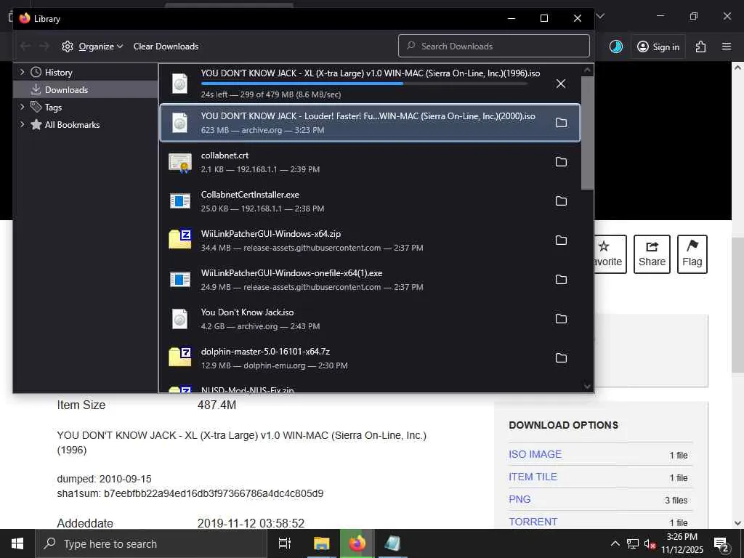744x558 pixels.
Task: Click the Flag button on archive.org page
Action: click(x=692, y=254)
